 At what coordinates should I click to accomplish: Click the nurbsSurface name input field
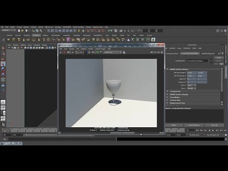coord(197,61)
